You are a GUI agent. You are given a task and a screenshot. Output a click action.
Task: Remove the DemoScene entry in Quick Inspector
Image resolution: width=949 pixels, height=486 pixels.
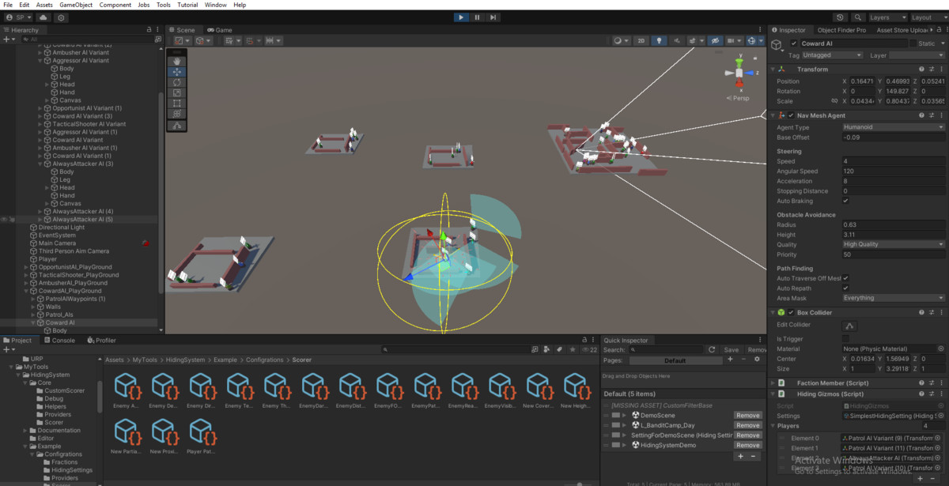tap(747, 415)
